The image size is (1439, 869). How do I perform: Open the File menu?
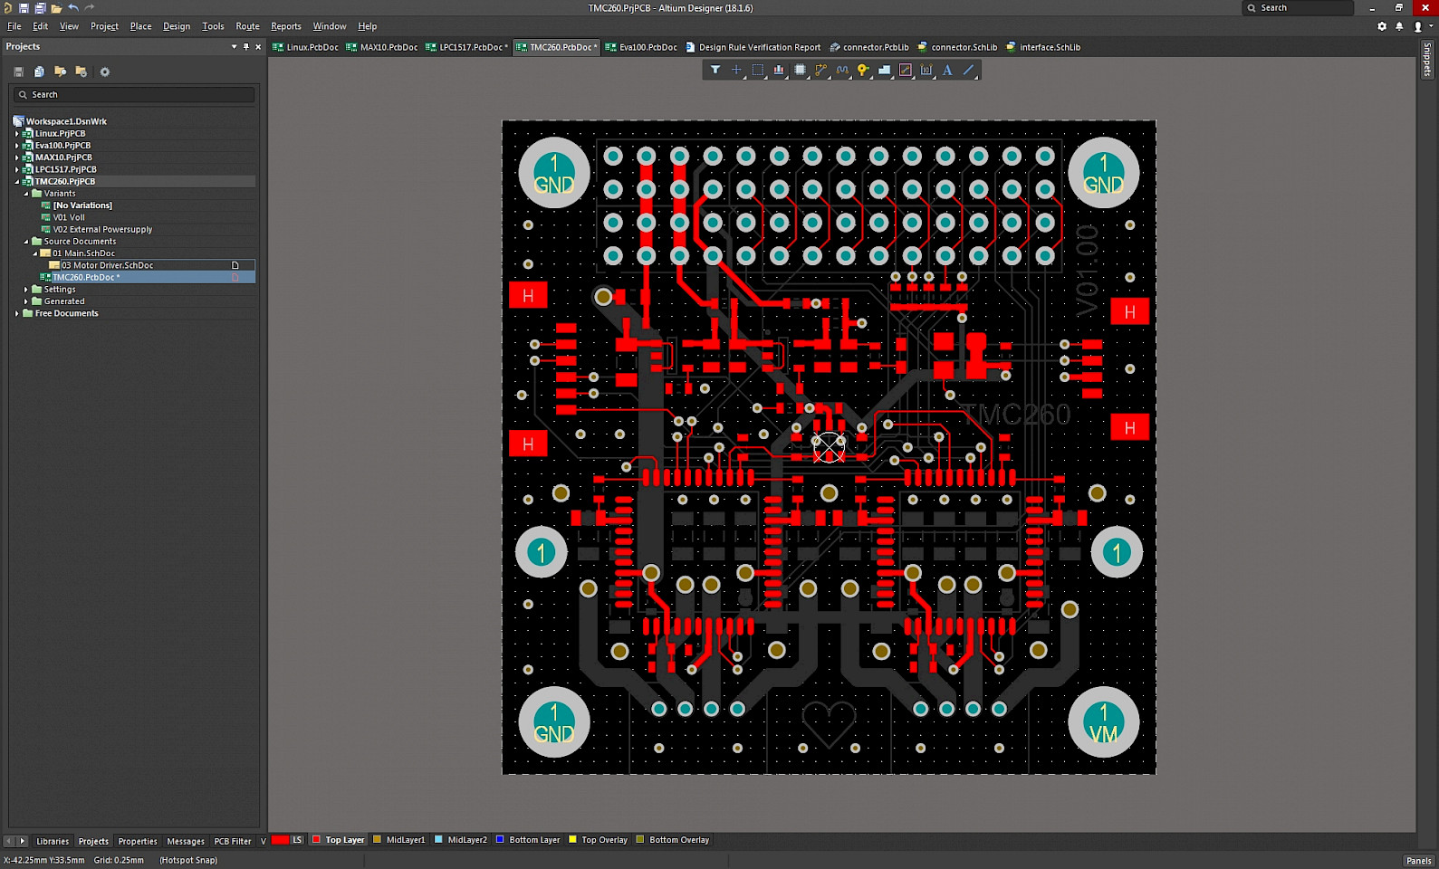click(14, 26)
